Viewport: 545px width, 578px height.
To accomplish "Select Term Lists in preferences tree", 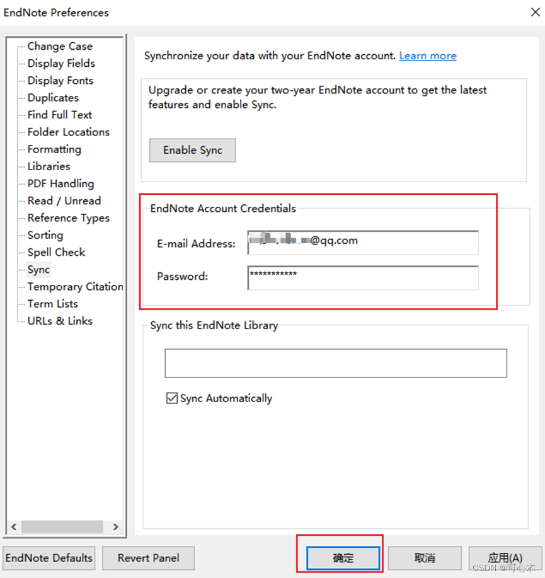I will click(x=53, y=304).
